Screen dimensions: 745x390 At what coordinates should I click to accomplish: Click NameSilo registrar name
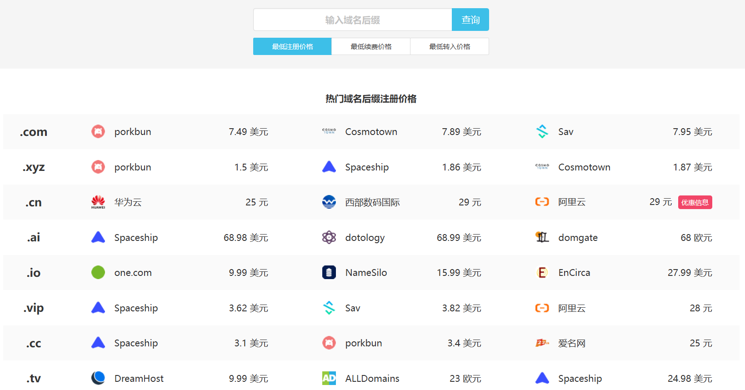click(366, 273)
